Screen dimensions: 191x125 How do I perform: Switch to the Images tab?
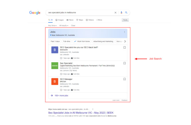tap(59, 20)
